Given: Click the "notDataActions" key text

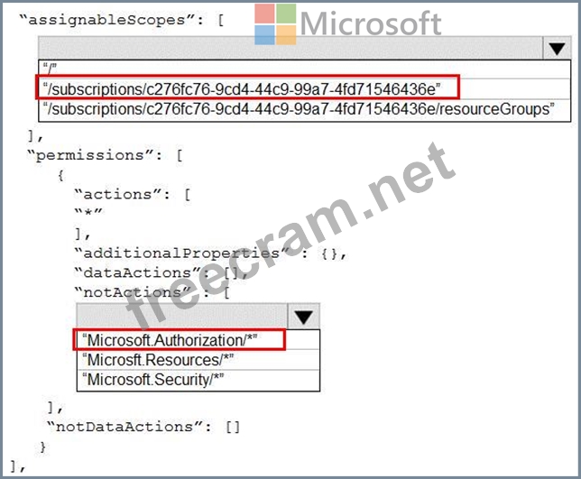Looking at the screenshot, I should [124, 427].
